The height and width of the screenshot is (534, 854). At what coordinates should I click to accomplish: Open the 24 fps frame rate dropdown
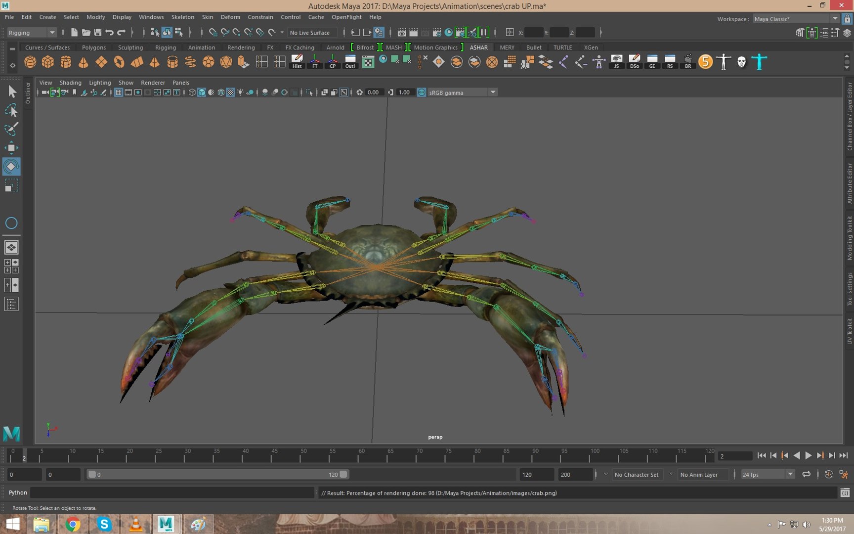click(x=768, y=475)
